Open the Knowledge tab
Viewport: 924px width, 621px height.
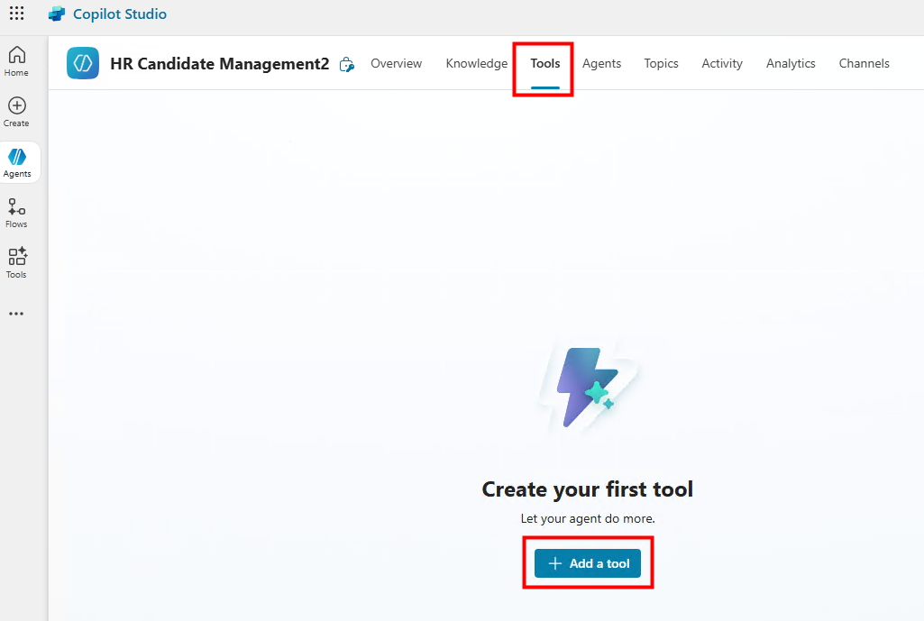point(477,63)
